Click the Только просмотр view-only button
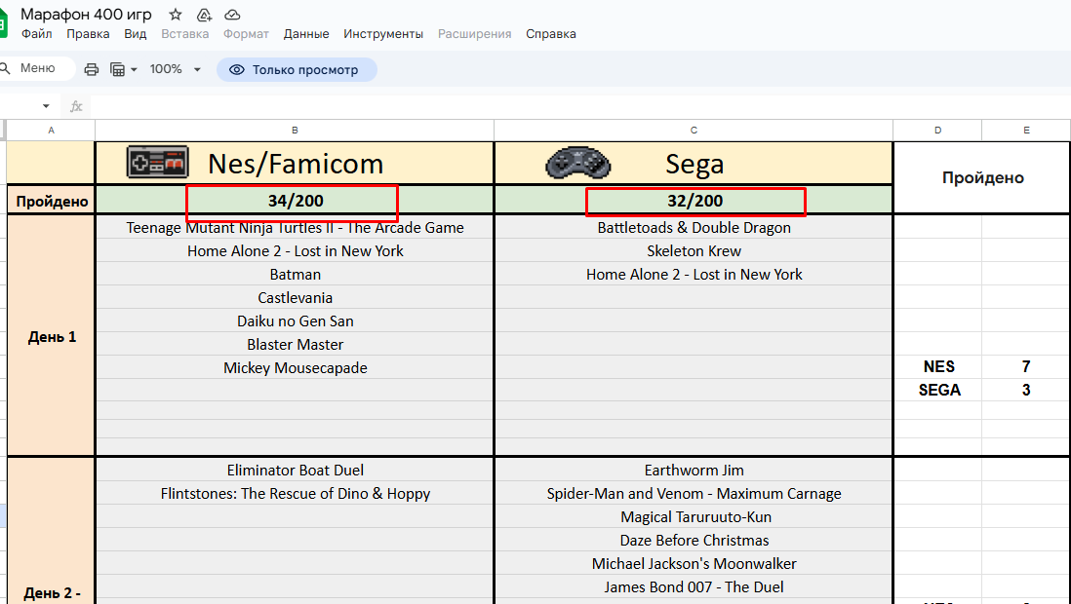The height and width of the screenshot is (604, 1071). 297,69
